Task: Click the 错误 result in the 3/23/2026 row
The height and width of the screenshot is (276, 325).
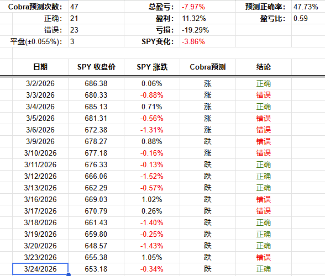Action: coord(264,257)
